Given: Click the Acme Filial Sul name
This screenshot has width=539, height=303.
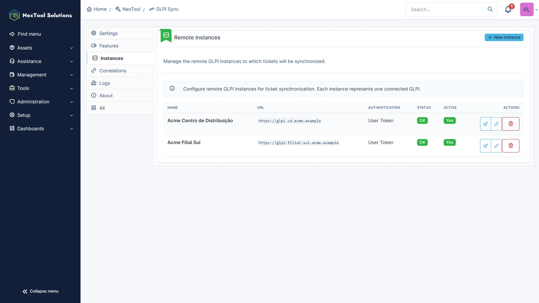Looking at the screenshot, I should tap(184, 142).
